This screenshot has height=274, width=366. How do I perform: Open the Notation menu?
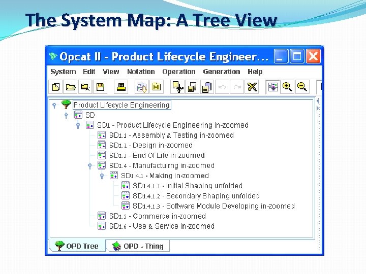click(141, 72)
